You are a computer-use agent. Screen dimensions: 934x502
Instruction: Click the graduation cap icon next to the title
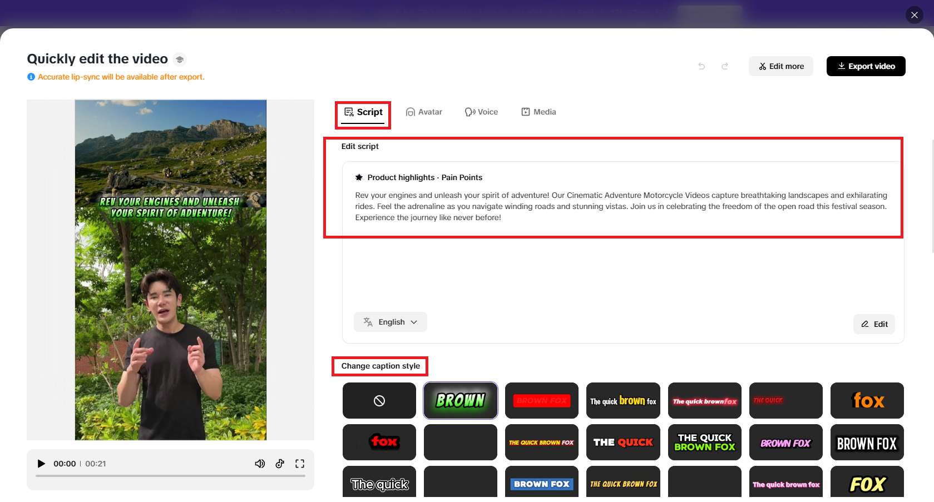(179, 59)
